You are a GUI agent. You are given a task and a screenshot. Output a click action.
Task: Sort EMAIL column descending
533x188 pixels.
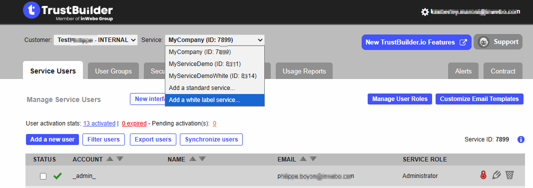[x=313, y=159]
